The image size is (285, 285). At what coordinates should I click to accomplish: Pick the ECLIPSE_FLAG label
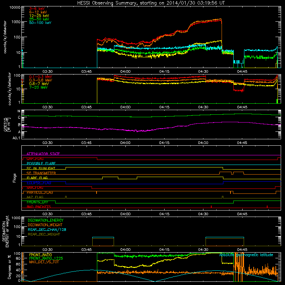pos(39,183)
